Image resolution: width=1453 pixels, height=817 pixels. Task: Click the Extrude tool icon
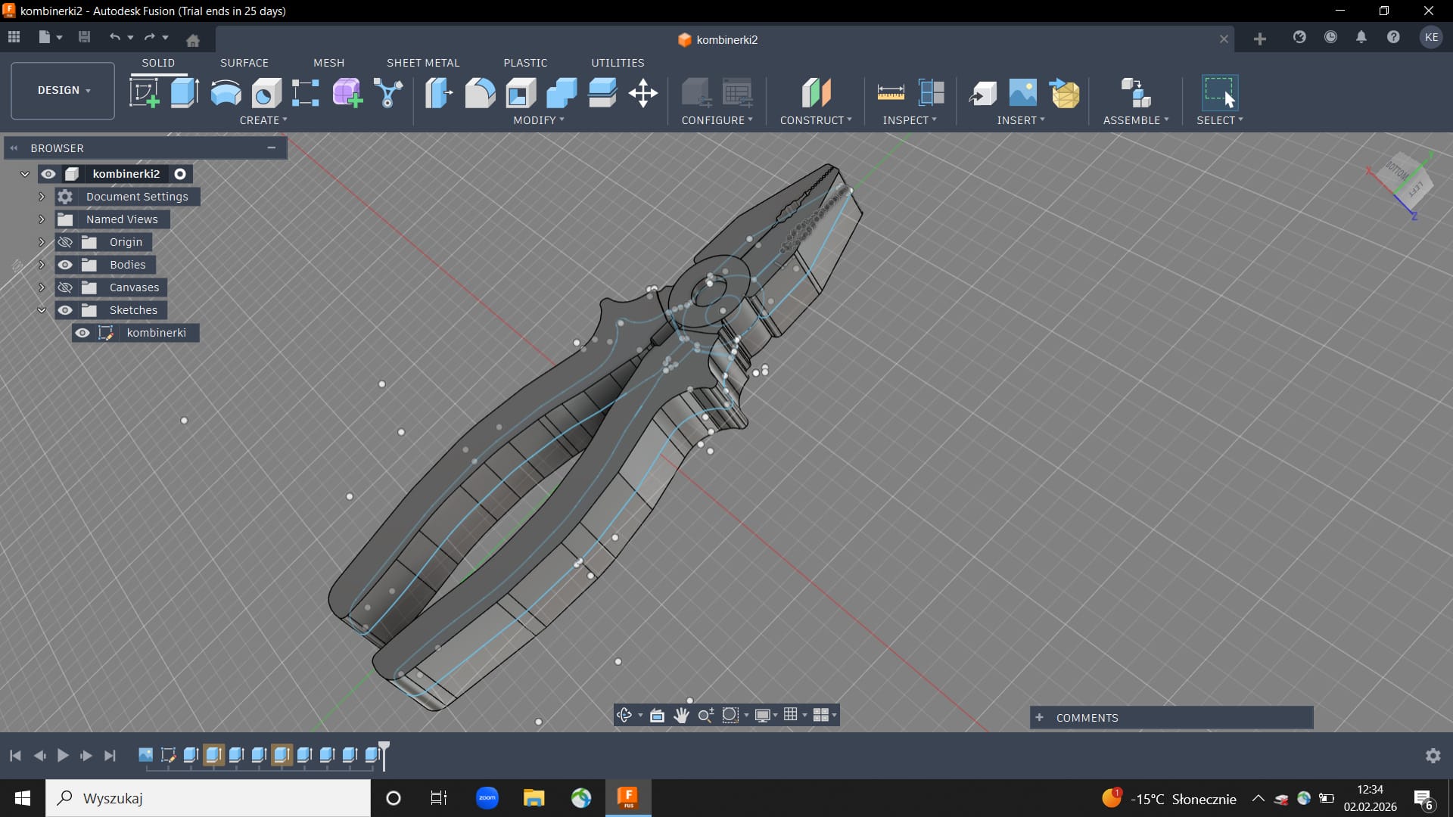tap(185, 93)
